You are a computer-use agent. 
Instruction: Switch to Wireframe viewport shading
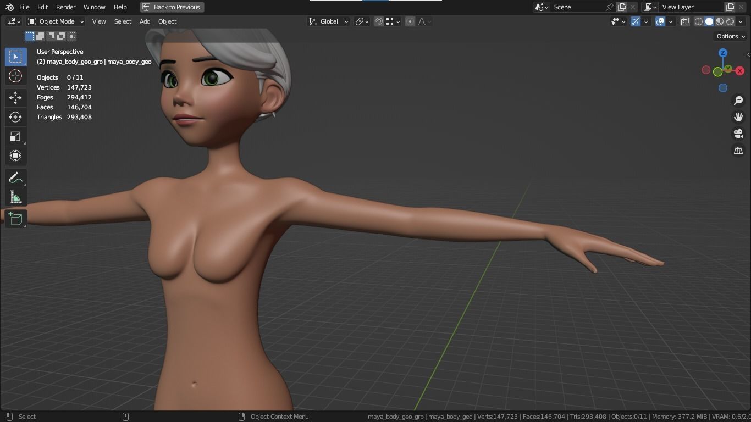699,21
